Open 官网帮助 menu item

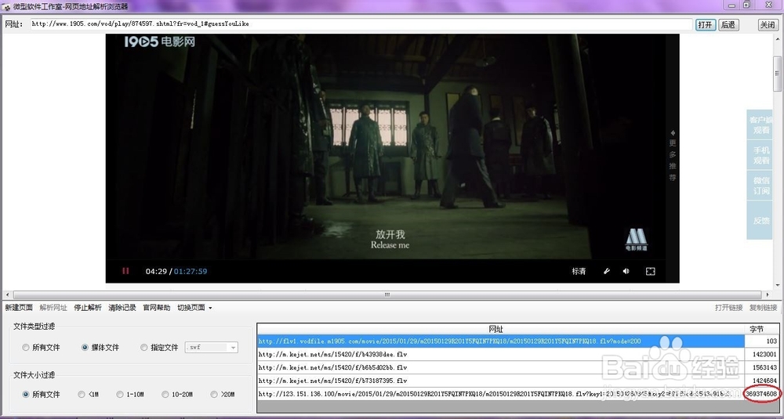(157, 308)
